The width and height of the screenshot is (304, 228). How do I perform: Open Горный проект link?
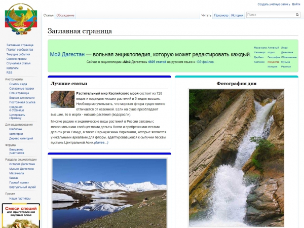(19, 182)
